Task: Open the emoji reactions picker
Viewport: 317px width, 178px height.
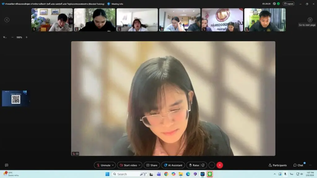Action: point(203,165)
